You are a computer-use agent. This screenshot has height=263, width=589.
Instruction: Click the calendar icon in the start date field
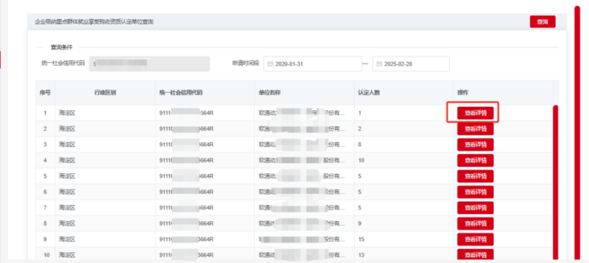[x=270, y=64]
